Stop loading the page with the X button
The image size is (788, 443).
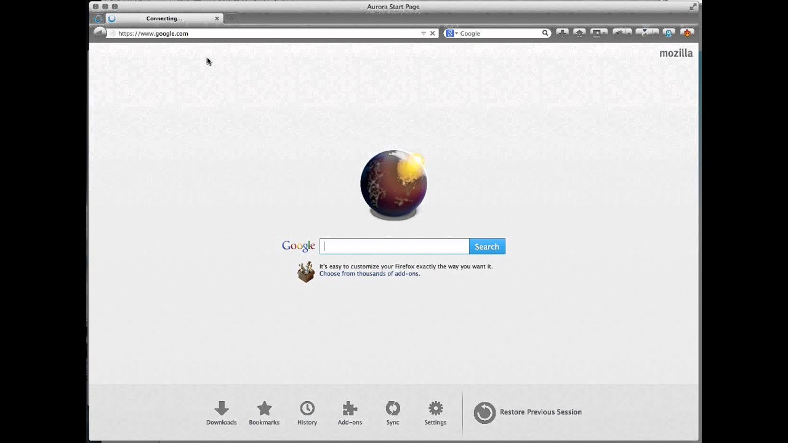click(x=432, y=33)
